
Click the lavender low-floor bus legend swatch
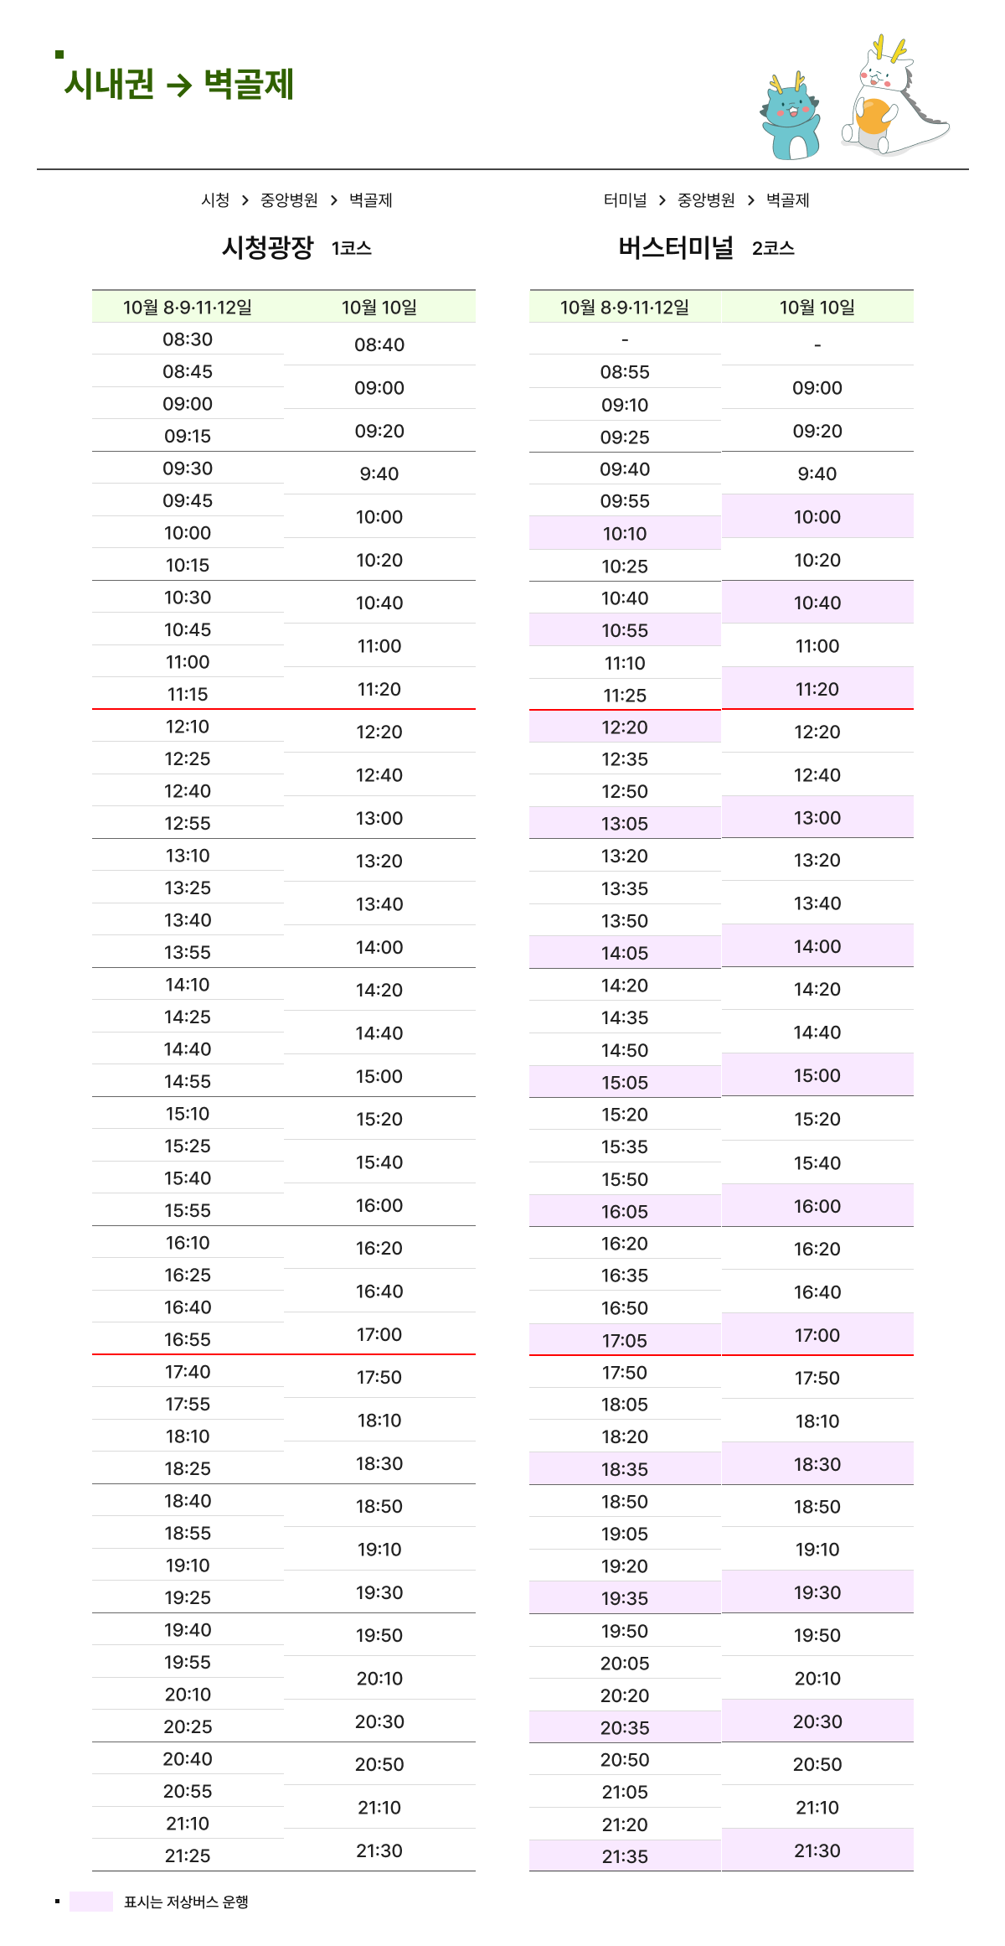[90, 1902]
